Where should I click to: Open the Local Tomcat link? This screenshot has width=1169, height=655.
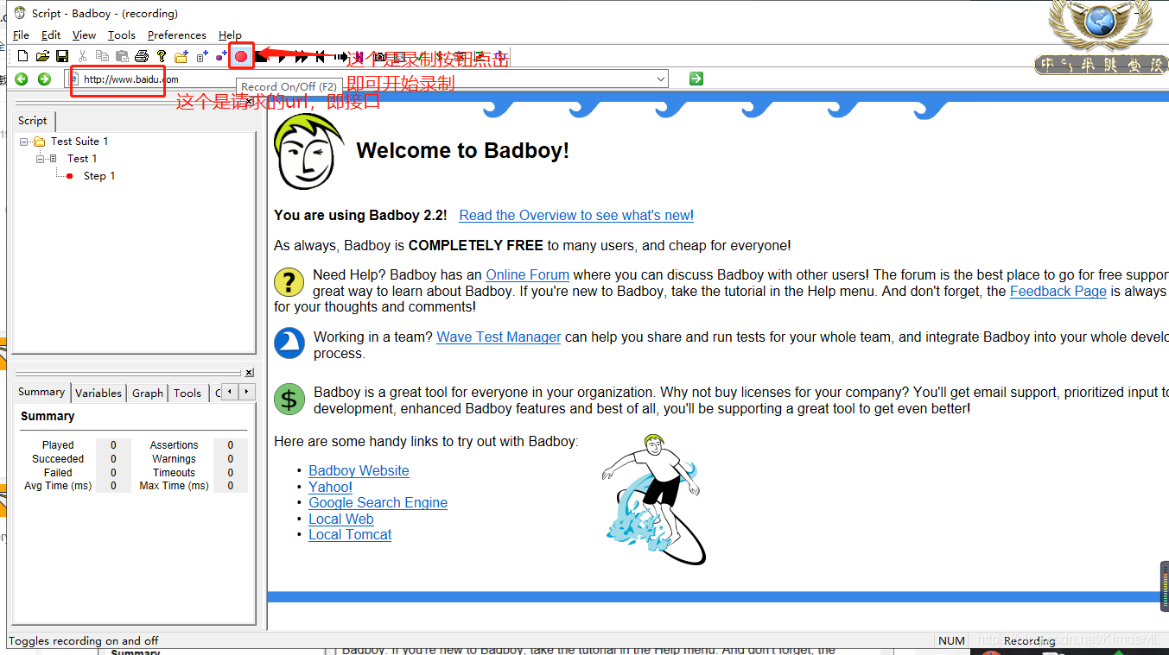pyautogui.click(x=350, y=535)
